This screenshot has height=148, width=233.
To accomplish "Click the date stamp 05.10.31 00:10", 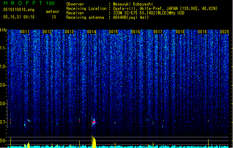I will coord(19,17).
